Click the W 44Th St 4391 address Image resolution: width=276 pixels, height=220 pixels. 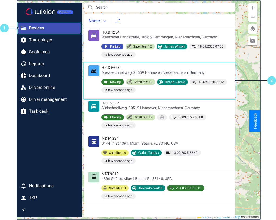tap(140, 143)
